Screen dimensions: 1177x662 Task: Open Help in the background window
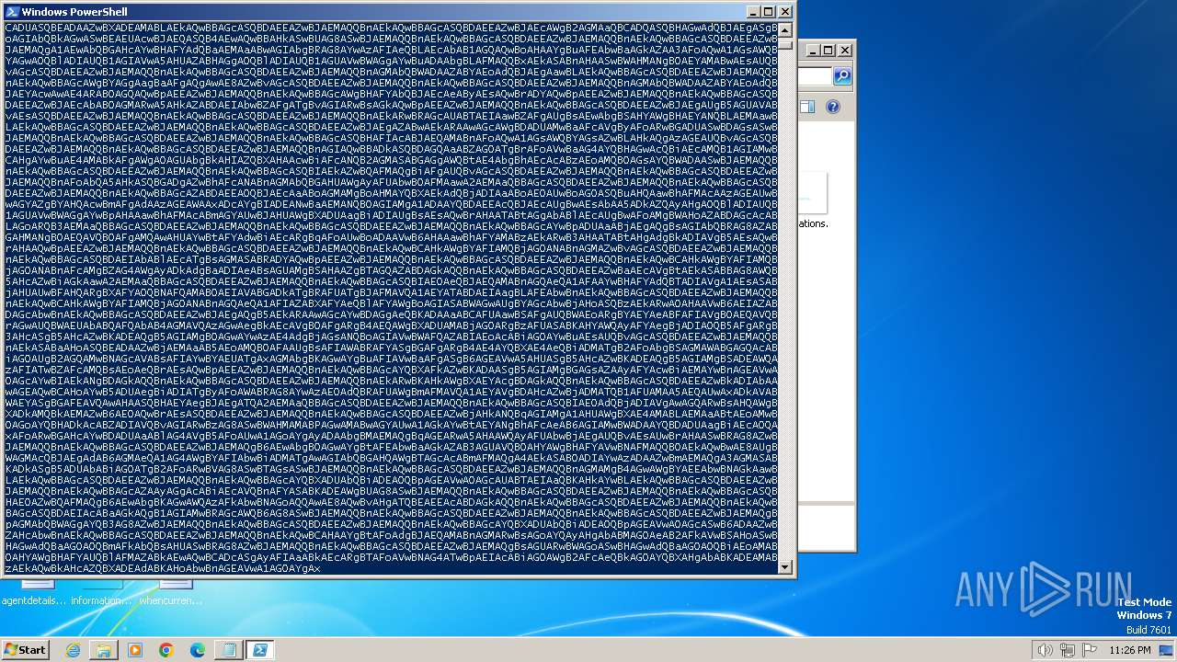[833, 107]
